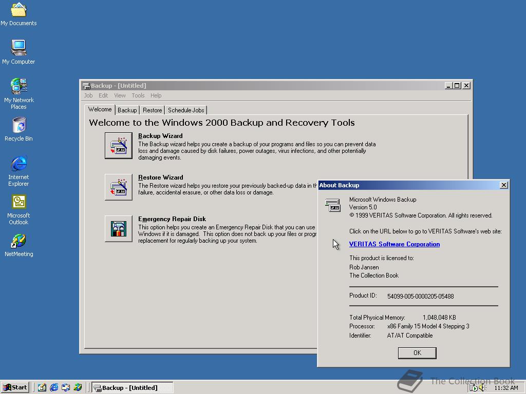Click the Restore Wizard heading text
This screenshot has width=526, height=394.
click(161, 178)
